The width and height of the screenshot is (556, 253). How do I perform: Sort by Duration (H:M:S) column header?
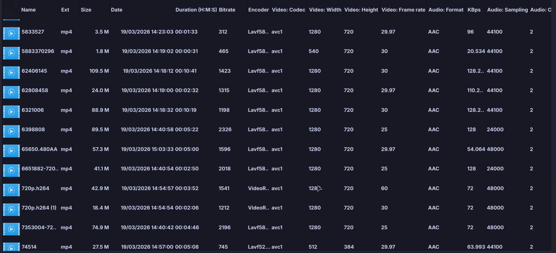[x=196, y=10]
